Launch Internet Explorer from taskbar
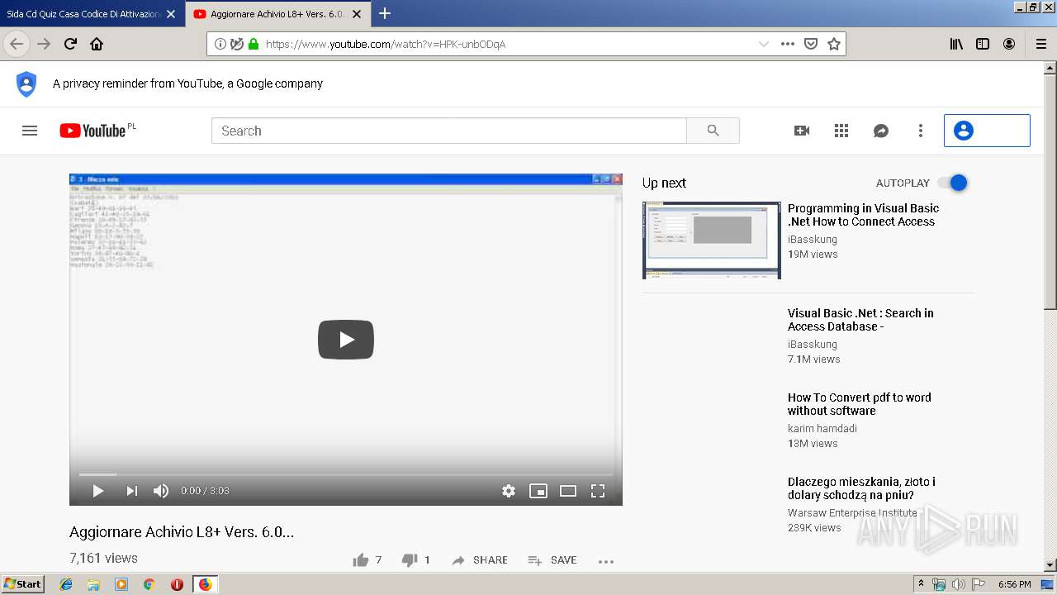Image resolution: width=1057 pixels, height=595 pixels. coord(66,584)
